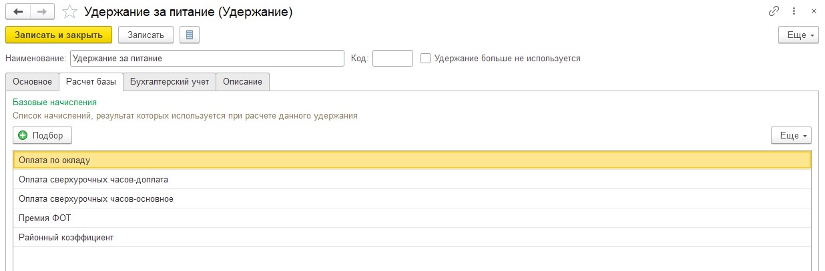825x271 pixels.
Task: Expand the top Еще dropdown menu
Action: click(x=798, y=35)
